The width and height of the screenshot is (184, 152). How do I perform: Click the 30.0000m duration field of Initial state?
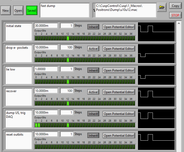click(x=46, y=26)
